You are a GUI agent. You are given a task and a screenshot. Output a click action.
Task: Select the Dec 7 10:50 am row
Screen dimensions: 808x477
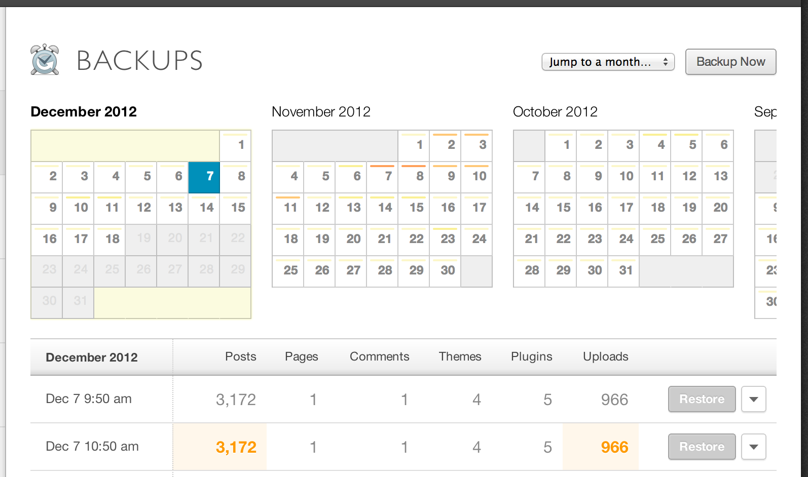tap(92, 447)
